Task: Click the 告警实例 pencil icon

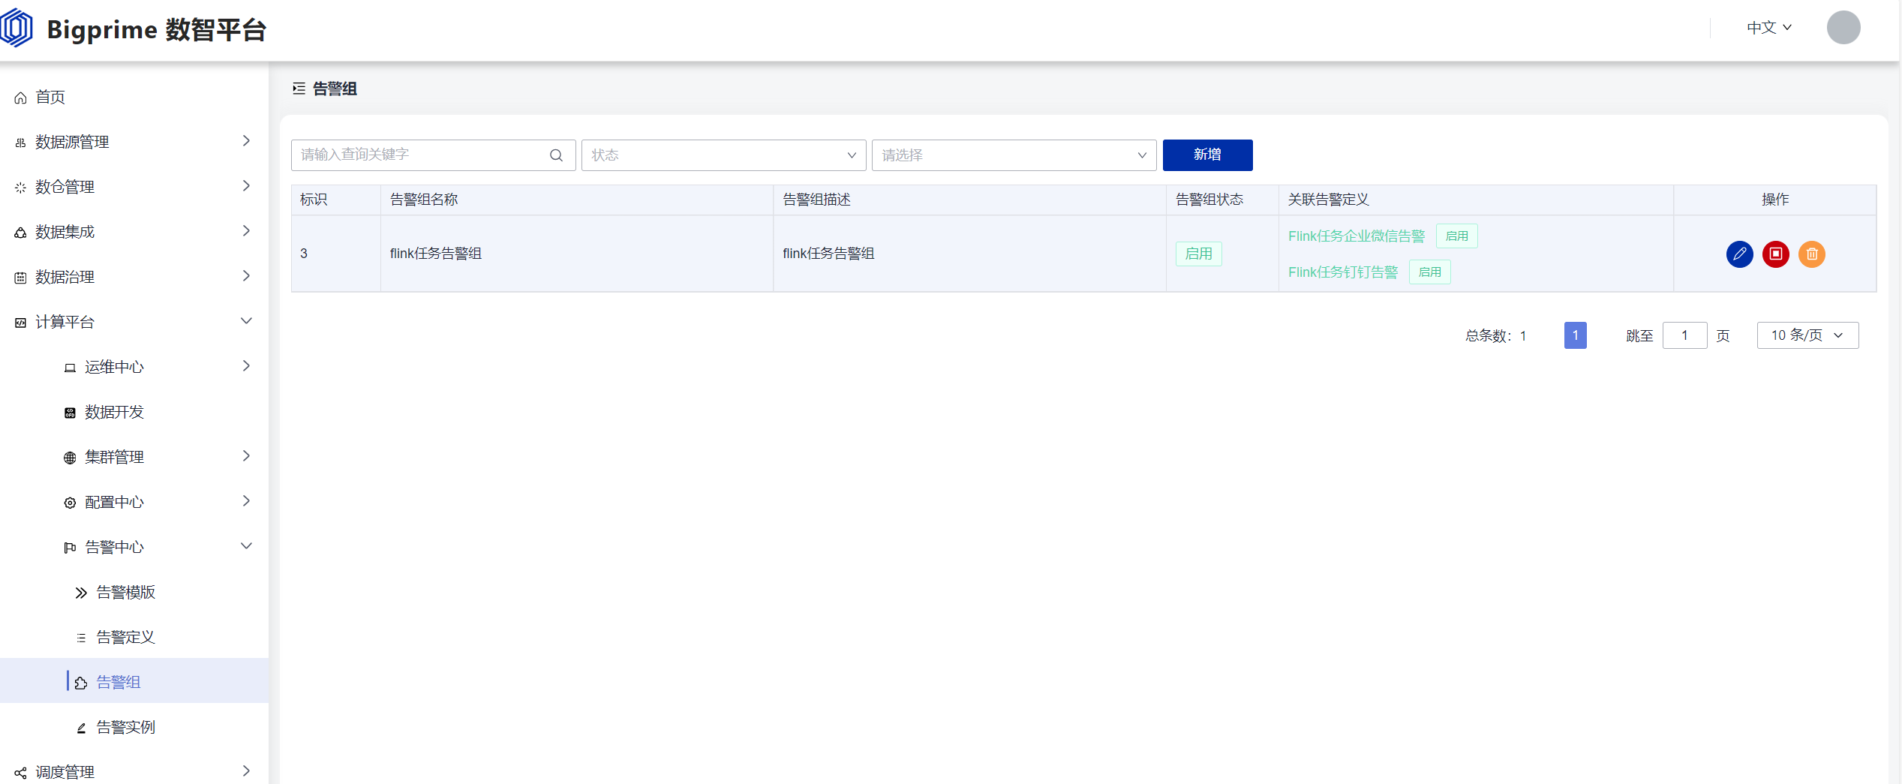Action: [81, 728]
